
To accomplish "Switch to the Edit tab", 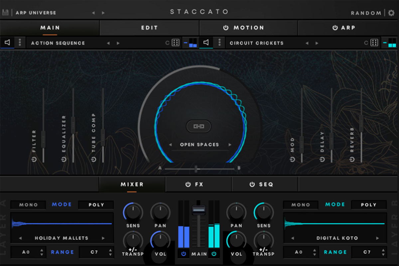I will click(149, 28).
